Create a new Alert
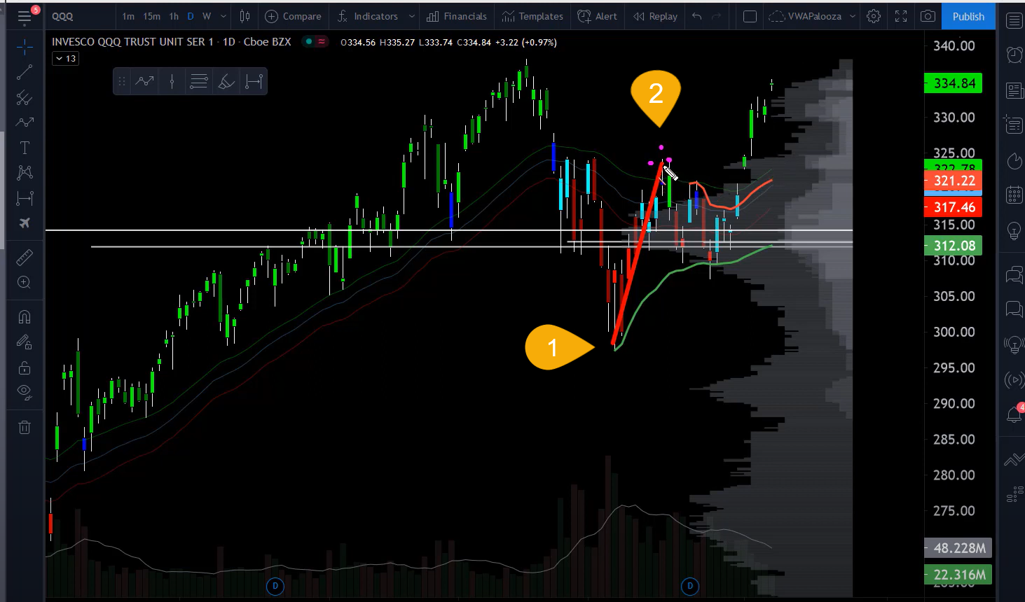The height and width of the screenshot is (602, 1025). 598,16
